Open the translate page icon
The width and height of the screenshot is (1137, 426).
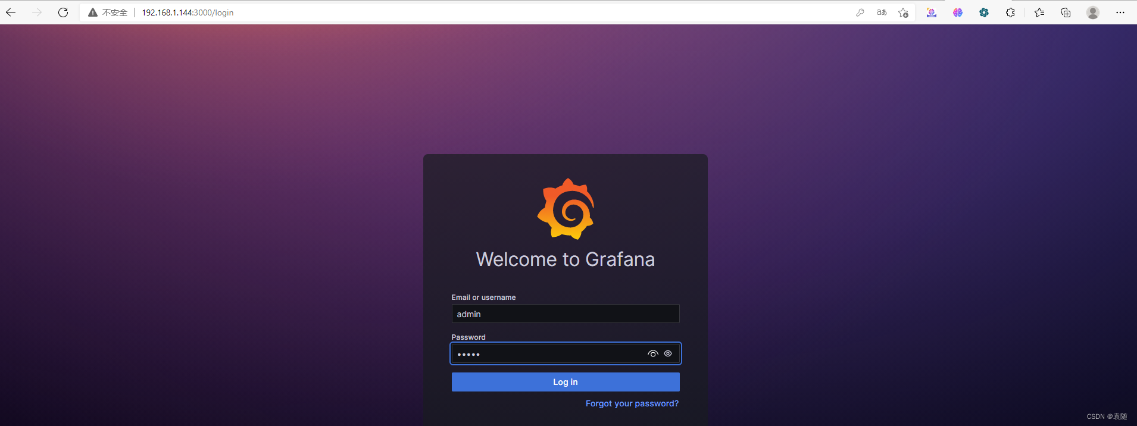coord(882,12)
